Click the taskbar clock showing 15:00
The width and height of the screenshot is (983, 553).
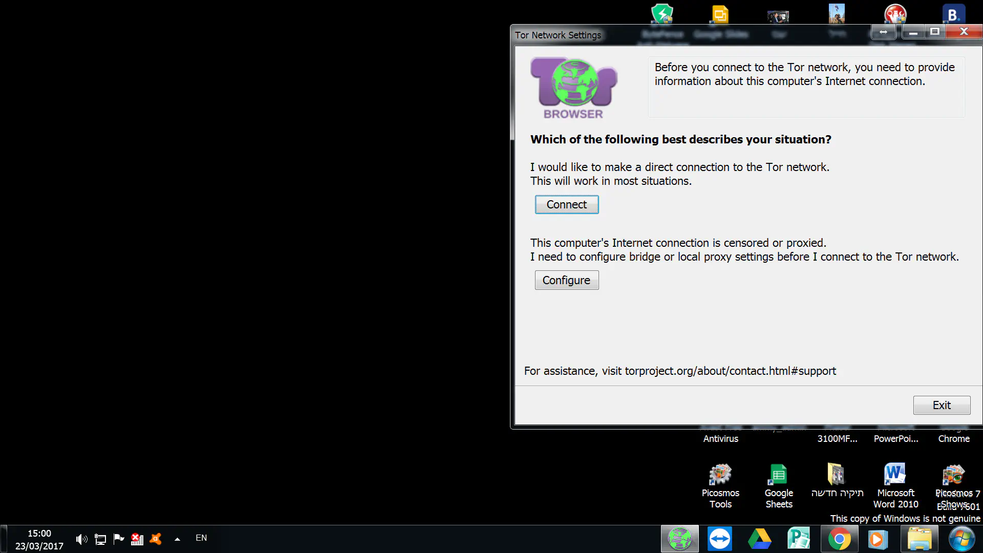pos(39,539)
